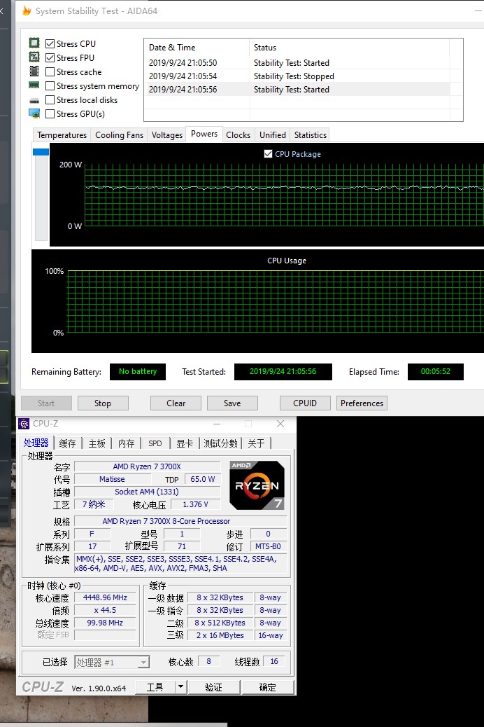Viewport: 484px width, 727px height.
Task: Click the 2 x 16 MBytes L3 cache value
Action: 220,635
